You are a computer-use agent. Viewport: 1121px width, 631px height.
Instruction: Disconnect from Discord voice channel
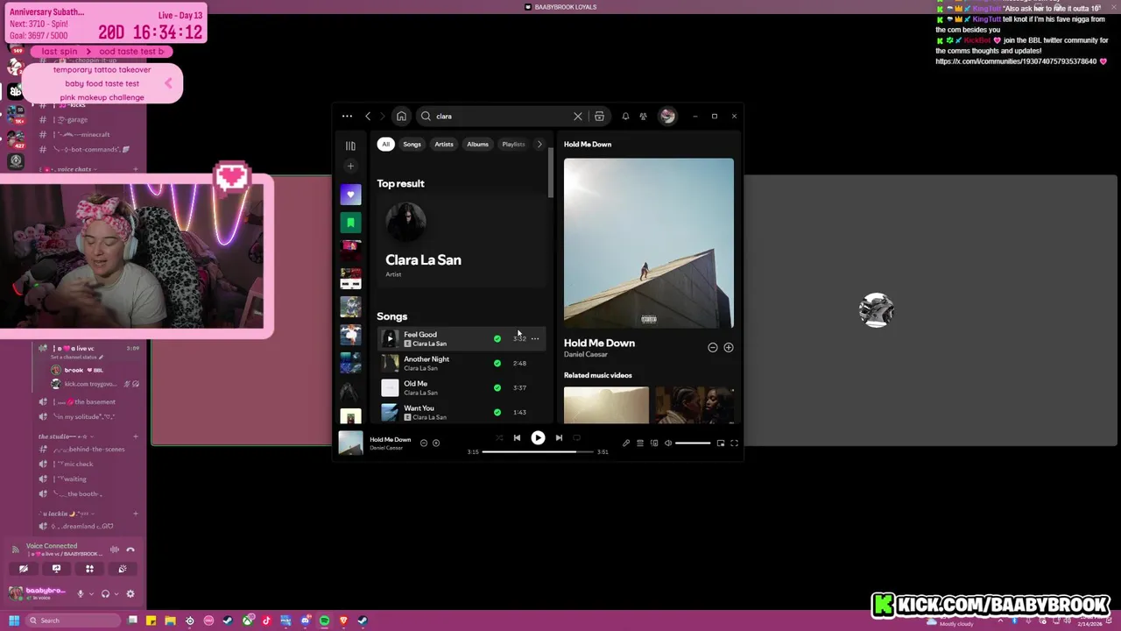pyautogui.click(x=130, y=549)
